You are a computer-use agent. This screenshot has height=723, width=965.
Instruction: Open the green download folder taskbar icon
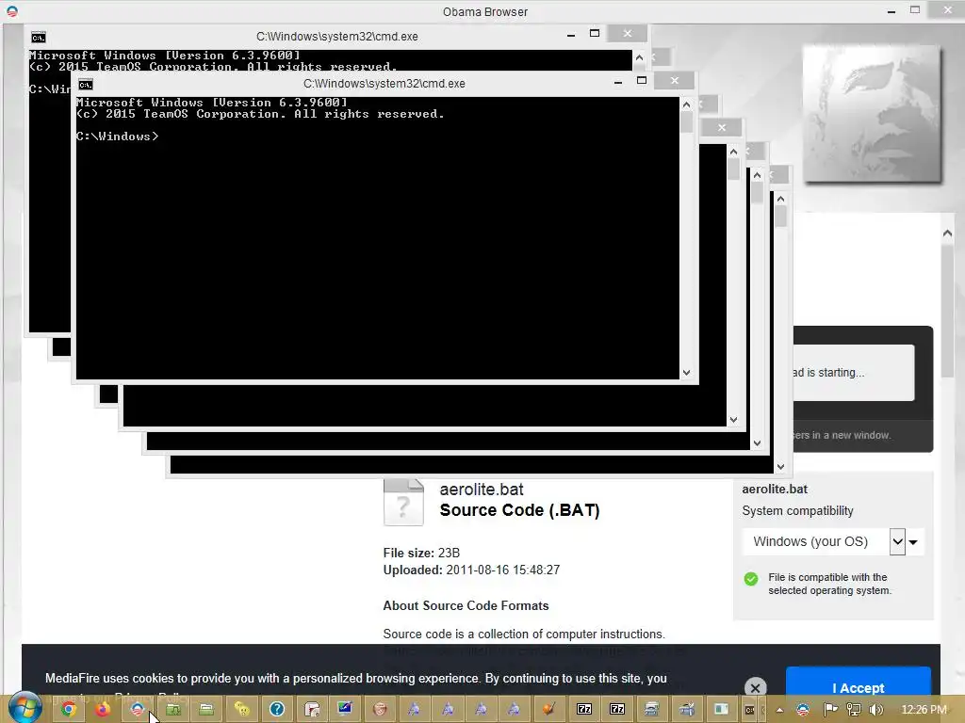[x=173, y=710]
